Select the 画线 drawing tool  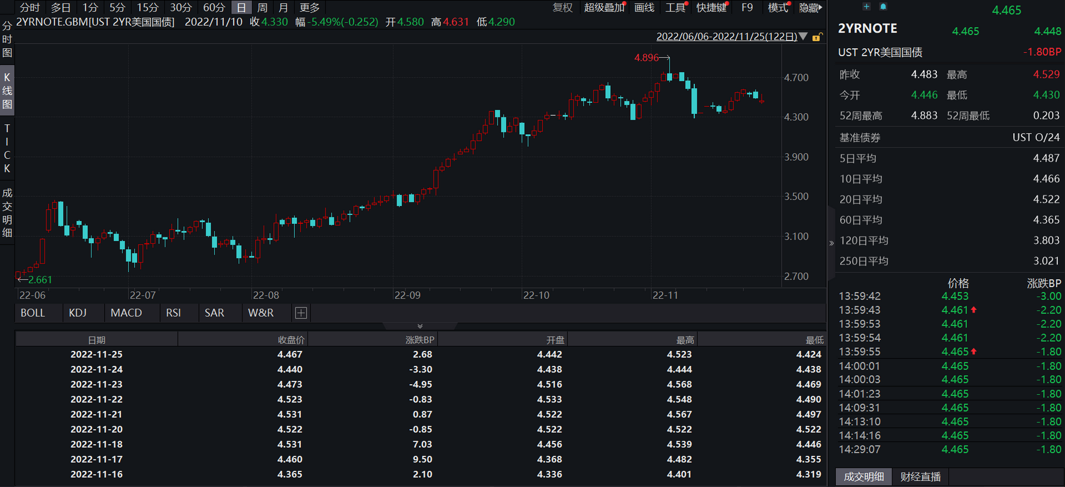click(644, 8)
